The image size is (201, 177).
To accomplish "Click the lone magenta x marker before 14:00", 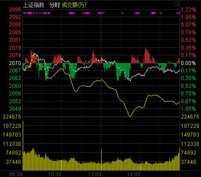I will (x=122, y=13).
